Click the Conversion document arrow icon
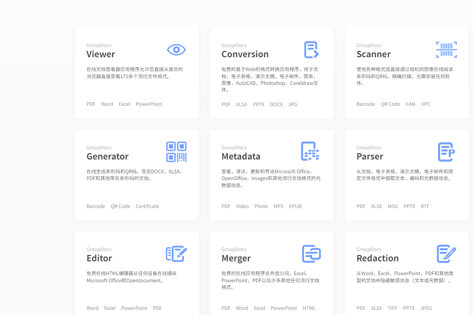 311,50
